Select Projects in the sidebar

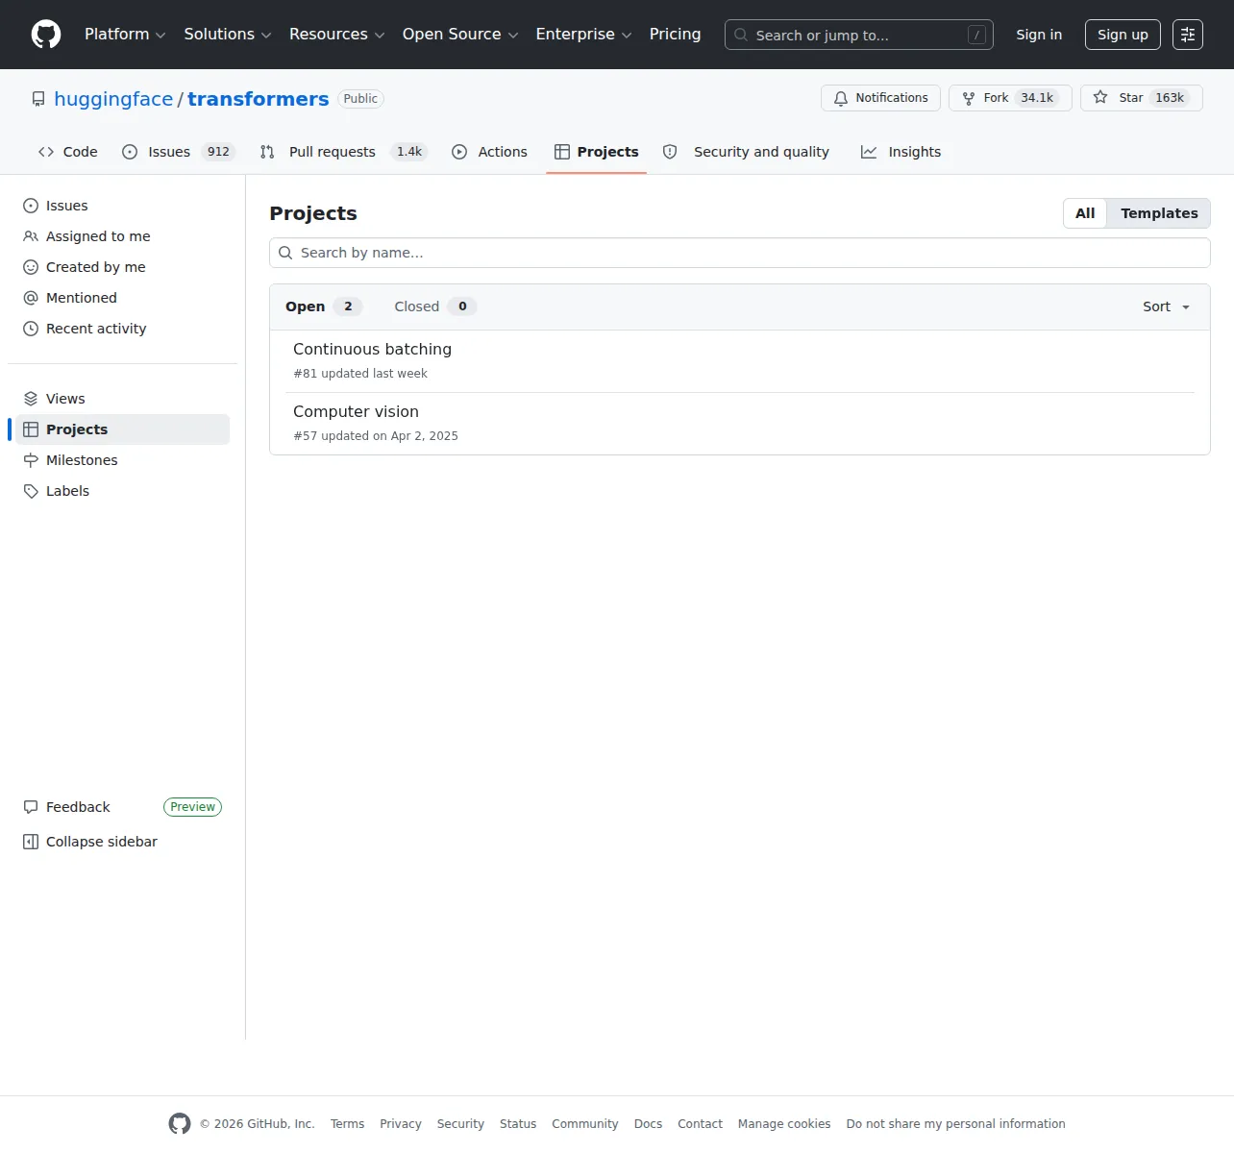click(x=122, y=429)
